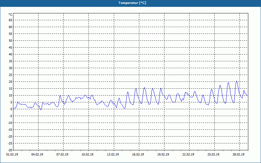Select the 04.02.19 date label
This screenshot has width=261, height=163.
[x=37, y=154]
